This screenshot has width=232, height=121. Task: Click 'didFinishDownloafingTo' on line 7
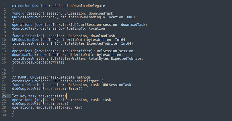[x=63, y=28]
